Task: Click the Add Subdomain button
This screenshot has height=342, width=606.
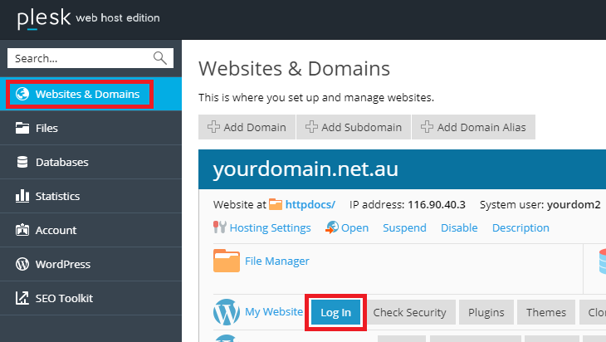Action: pyautogui.click(x=354, y=127)
